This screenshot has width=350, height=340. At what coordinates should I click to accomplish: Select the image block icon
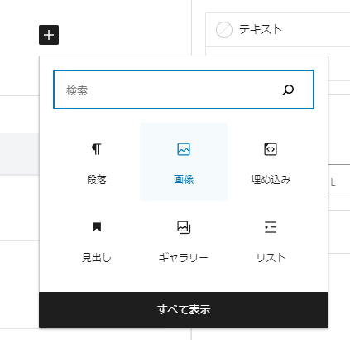pos(184,149)
